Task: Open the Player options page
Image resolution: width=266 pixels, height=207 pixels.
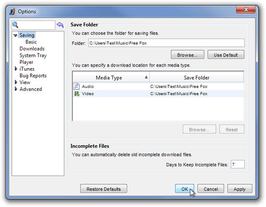Action: pyautogui.click(x=26, y=62)
